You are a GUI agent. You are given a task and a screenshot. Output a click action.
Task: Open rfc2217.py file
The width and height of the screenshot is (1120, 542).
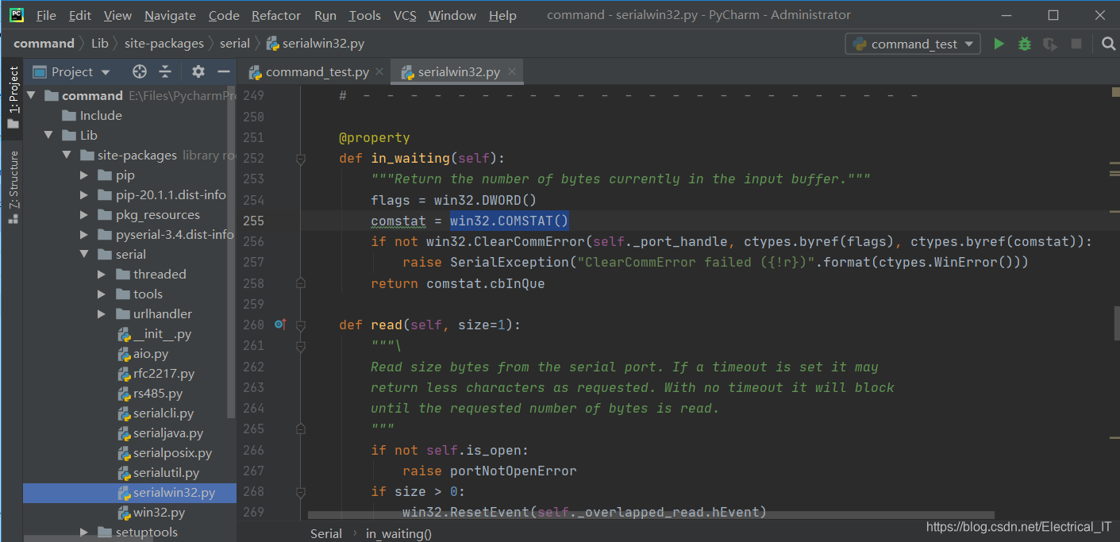tap(164, 374)
